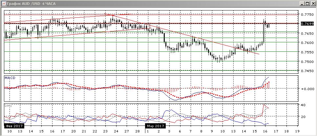Click the current price label 0.7699
The width and height of the screenshot is (317, 136).
point(307,24)
